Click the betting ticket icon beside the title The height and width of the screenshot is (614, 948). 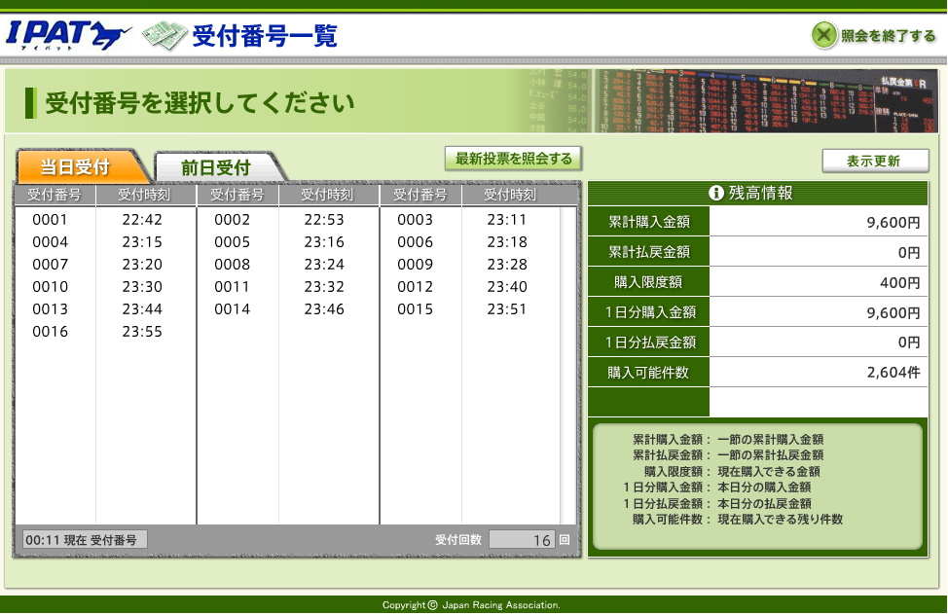[164, 36]
